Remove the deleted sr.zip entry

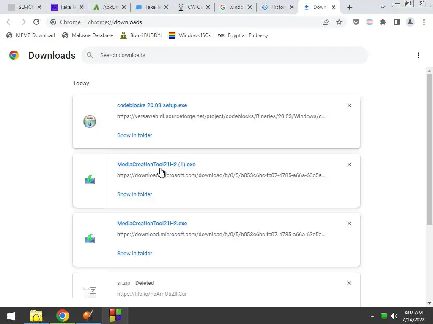tap(349, 283)
